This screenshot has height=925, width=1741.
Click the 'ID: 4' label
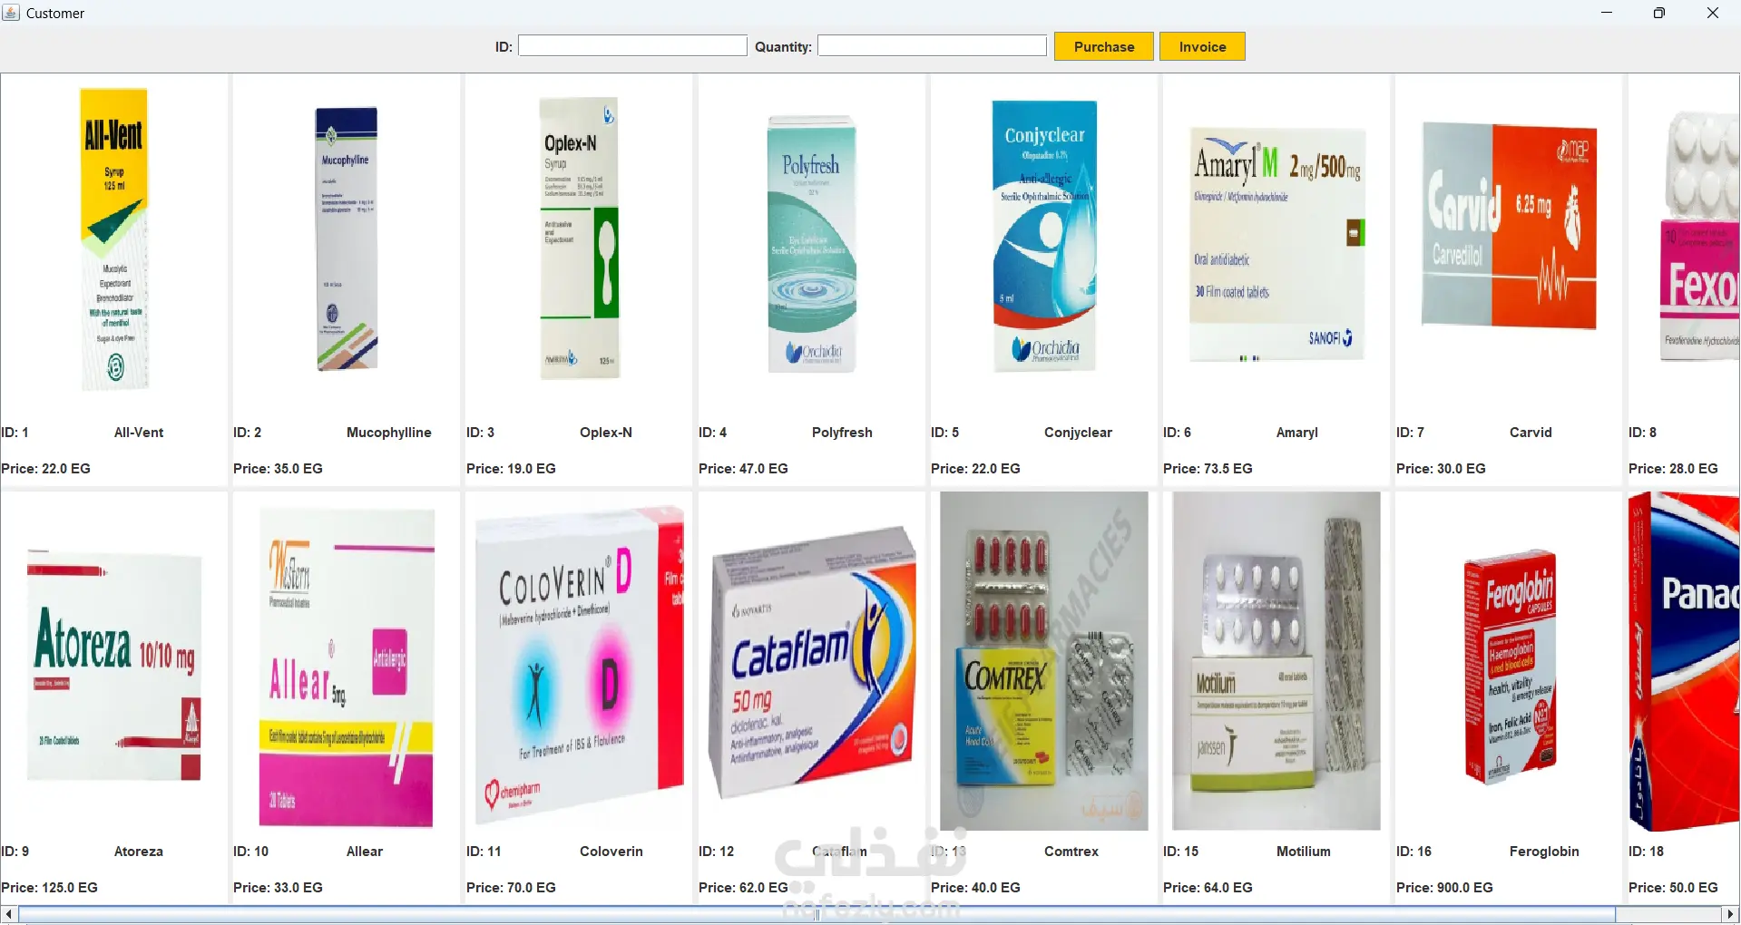712,433
